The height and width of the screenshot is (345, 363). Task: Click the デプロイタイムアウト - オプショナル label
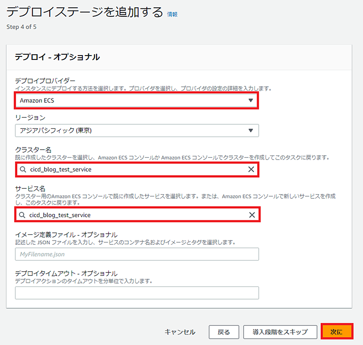pyautogui.click(x=66, y=273)
